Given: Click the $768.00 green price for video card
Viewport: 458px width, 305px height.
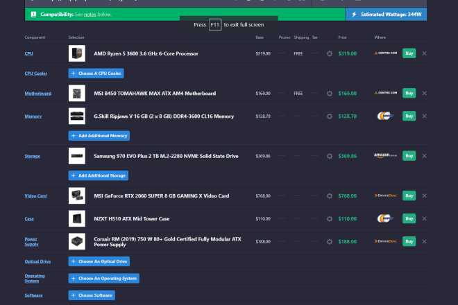Looking at the screenshot, I should coord(347,196).
